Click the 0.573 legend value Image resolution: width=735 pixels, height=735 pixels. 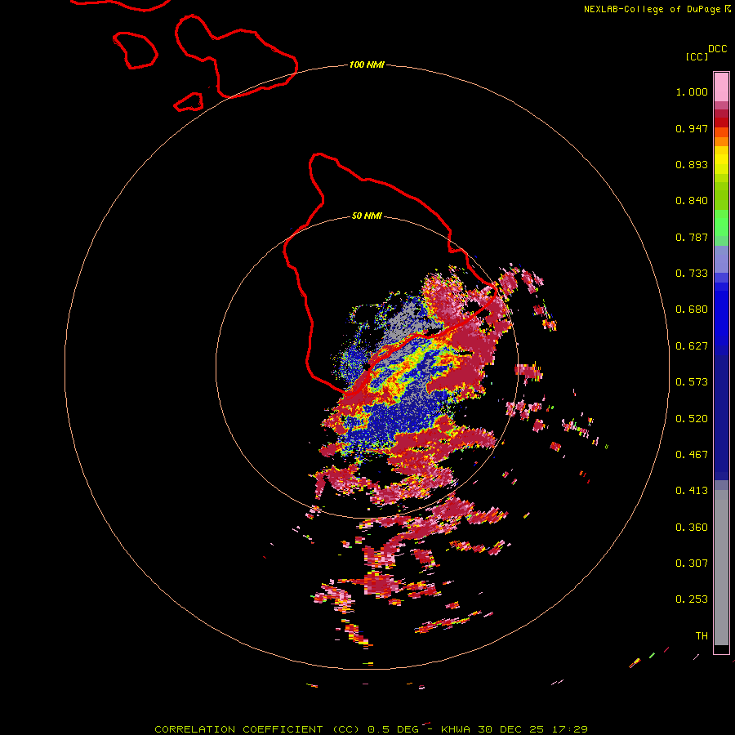[692, 382]
